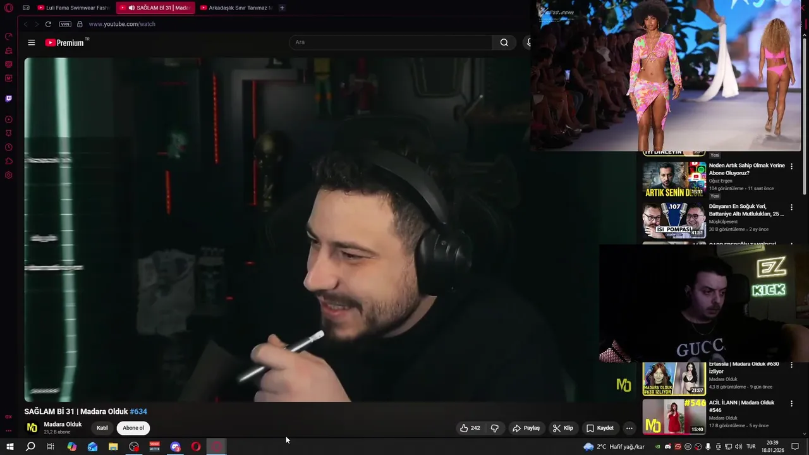Click the Müşkülpesent channel name
The height and width of the screenshot is (455, 809).
(x=723, y=222)
